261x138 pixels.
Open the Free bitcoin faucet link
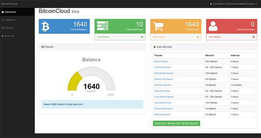[x=164, y=97]
